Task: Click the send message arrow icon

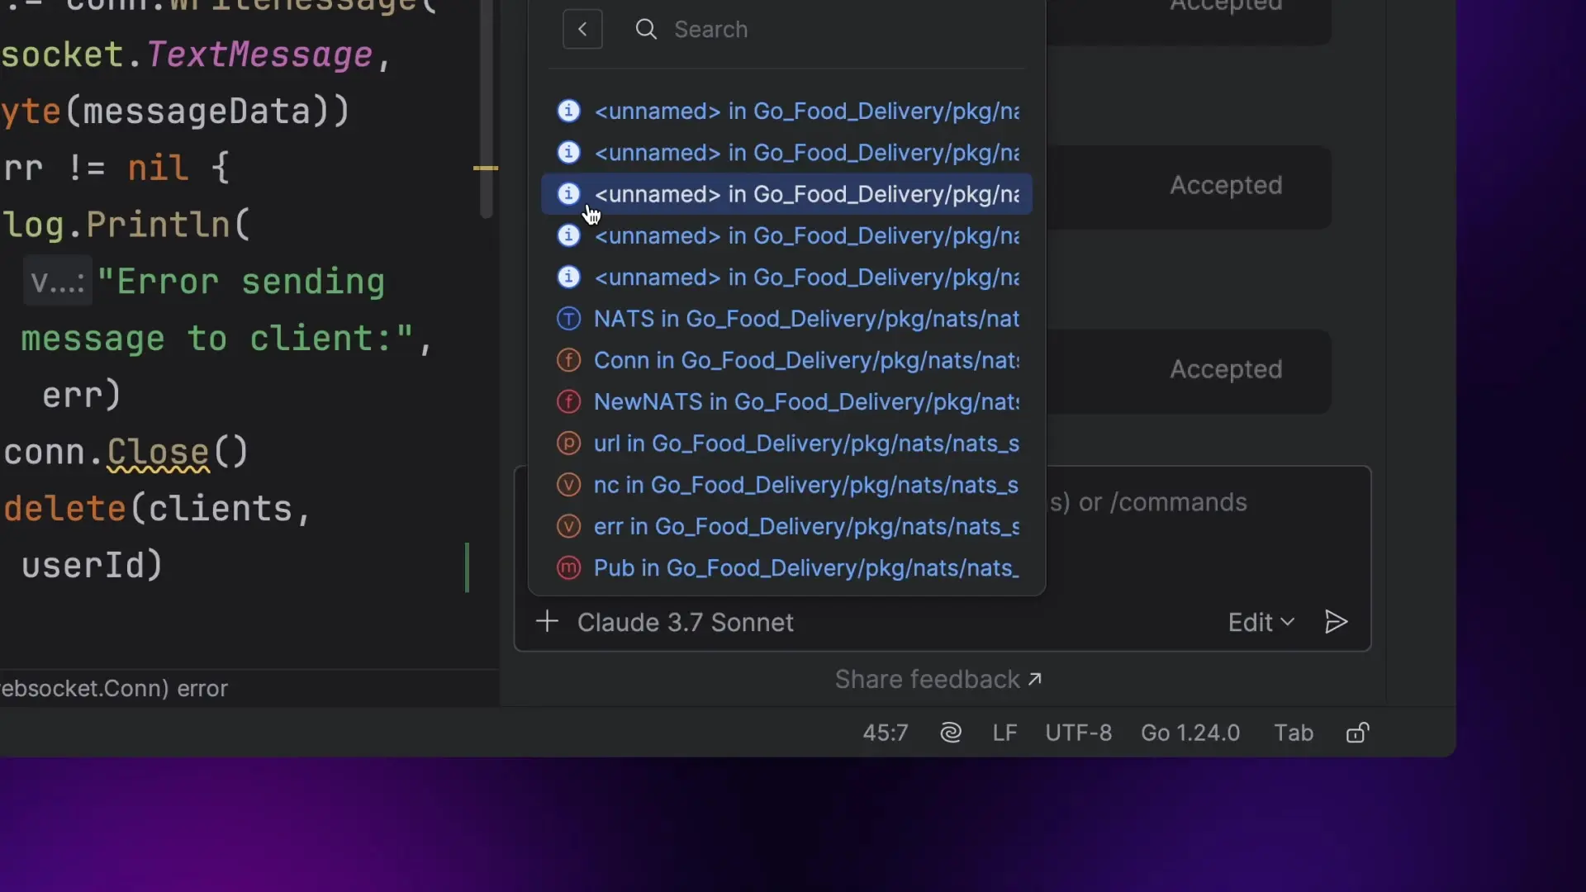Action: point(1336,622)
